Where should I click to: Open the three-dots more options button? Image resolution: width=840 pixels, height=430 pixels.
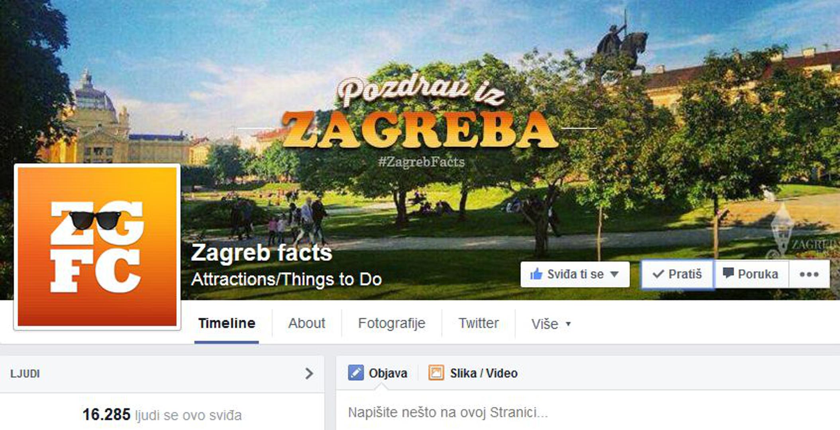[809, 274]
